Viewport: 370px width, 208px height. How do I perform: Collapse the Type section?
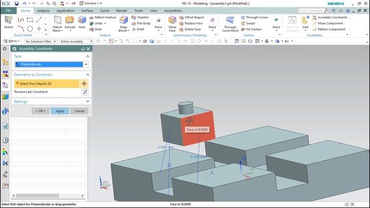click(87, 56)
